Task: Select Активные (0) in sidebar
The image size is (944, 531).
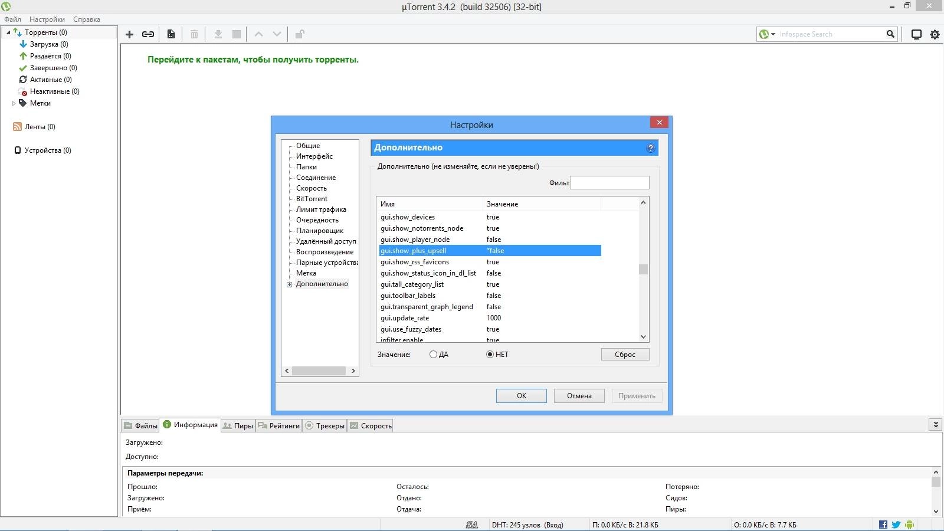Action: [x=51, y=80]
